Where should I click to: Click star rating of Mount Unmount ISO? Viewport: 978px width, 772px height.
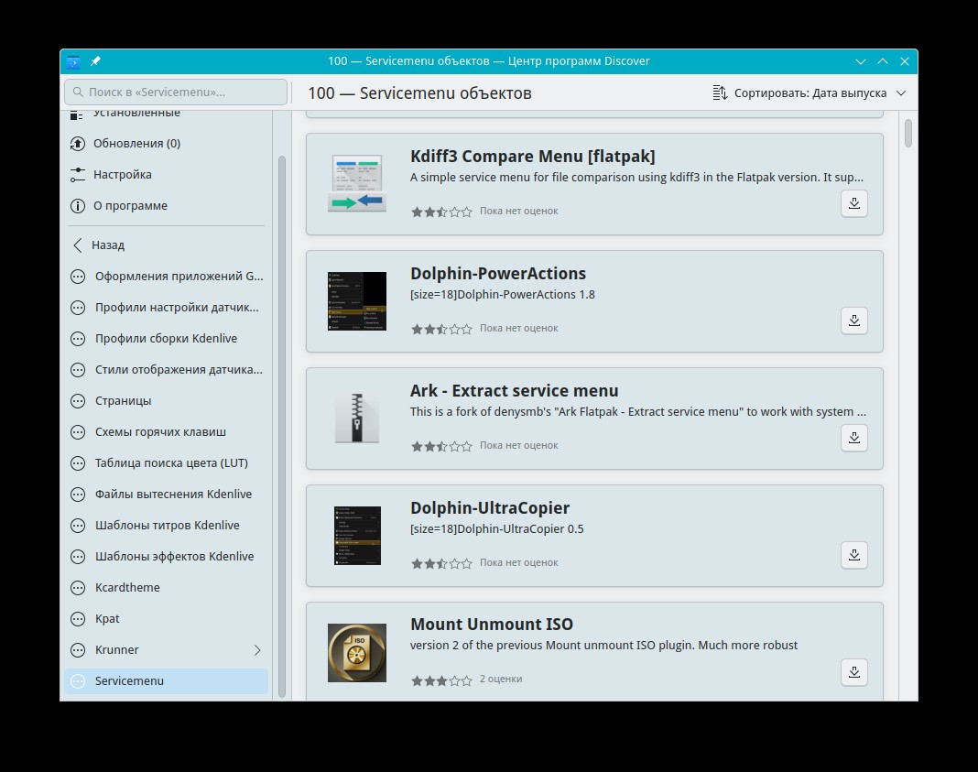[x=441, y=680]
